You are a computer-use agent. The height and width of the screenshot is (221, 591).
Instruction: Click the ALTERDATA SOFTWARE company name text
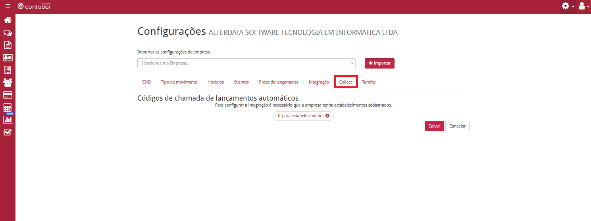(303, 32)
